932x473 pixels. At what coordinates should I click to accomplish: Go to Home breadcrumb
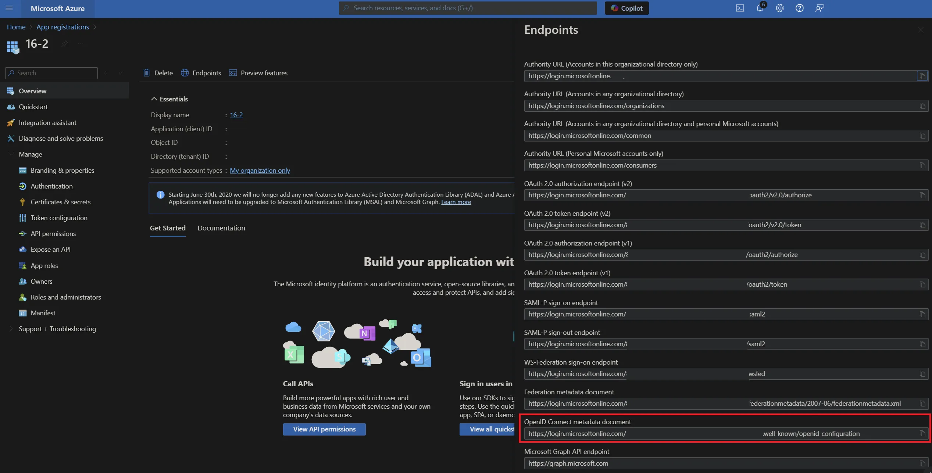[x=16, y=27]
